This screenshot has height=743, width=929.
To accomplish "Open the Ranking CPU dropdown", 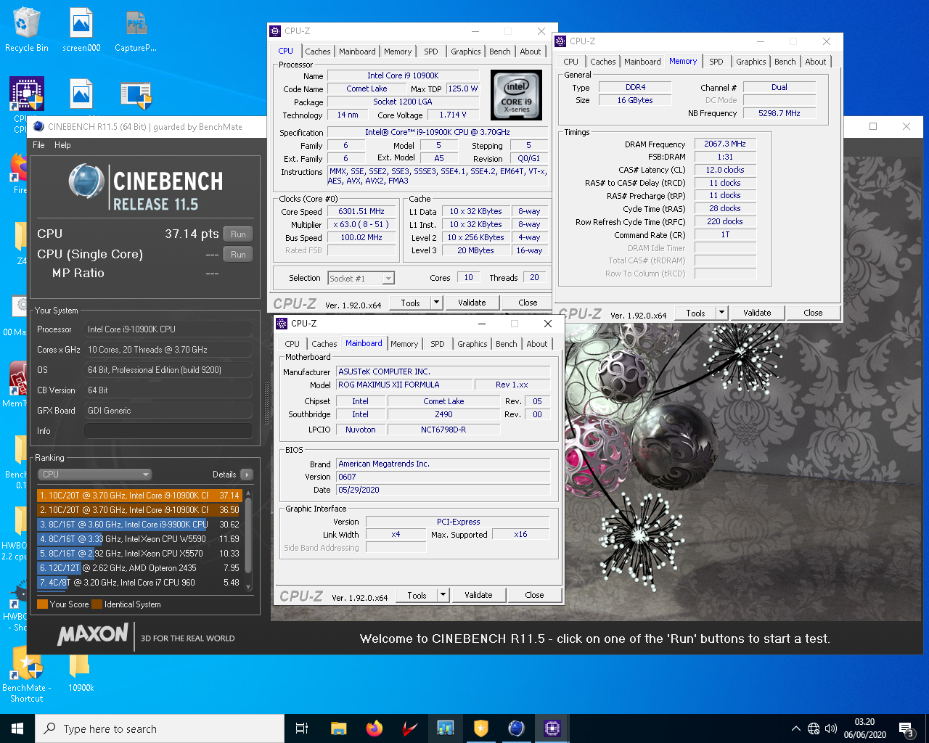I will click(x=94, y=475).
